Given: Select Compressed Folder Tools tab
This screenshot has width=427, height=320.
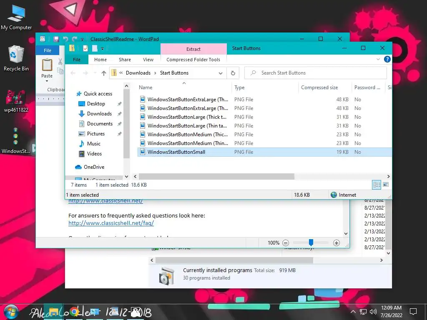Looking at the screenshot, I should coord(193,60).
